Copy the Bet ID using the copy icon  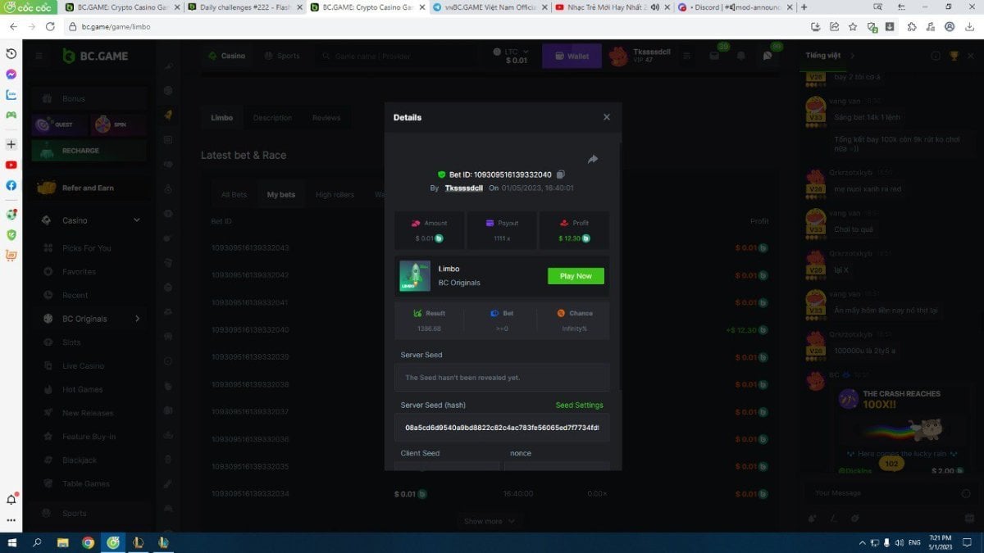point(561,175)
